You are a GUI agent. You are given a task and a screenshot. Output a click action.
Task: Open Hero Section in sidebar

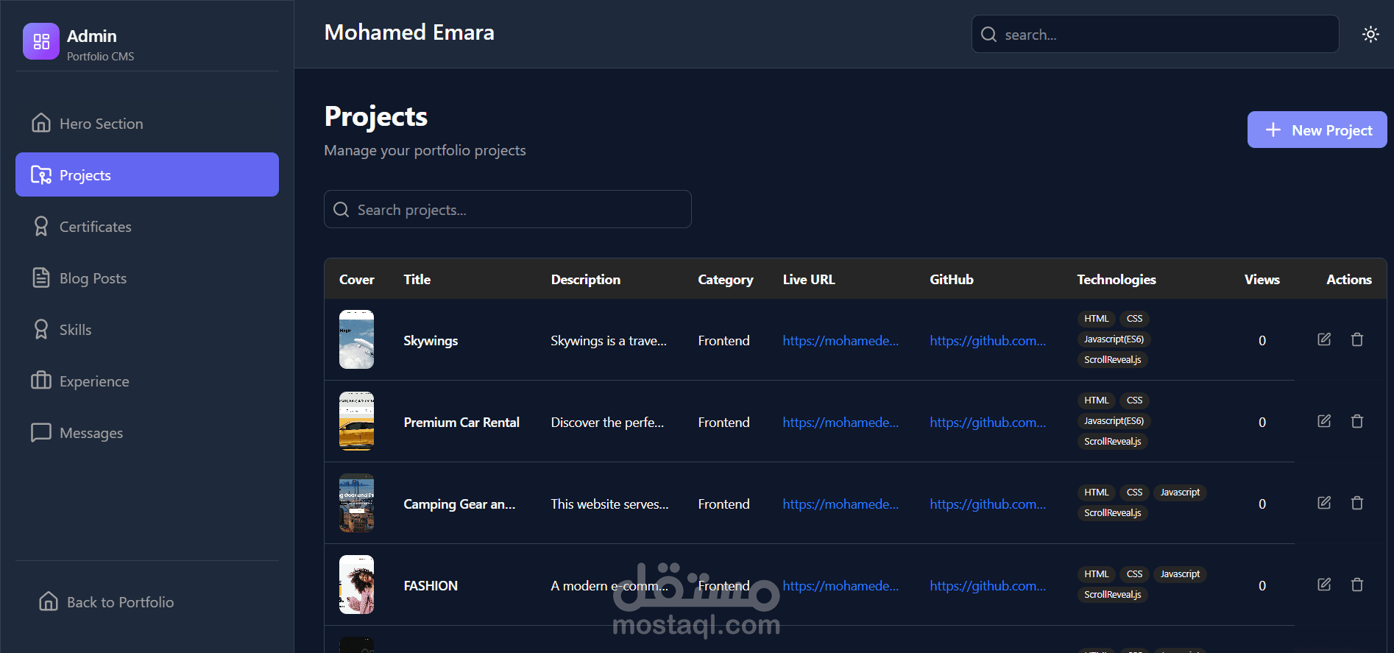pyautogui.click(x=147, y=123)
